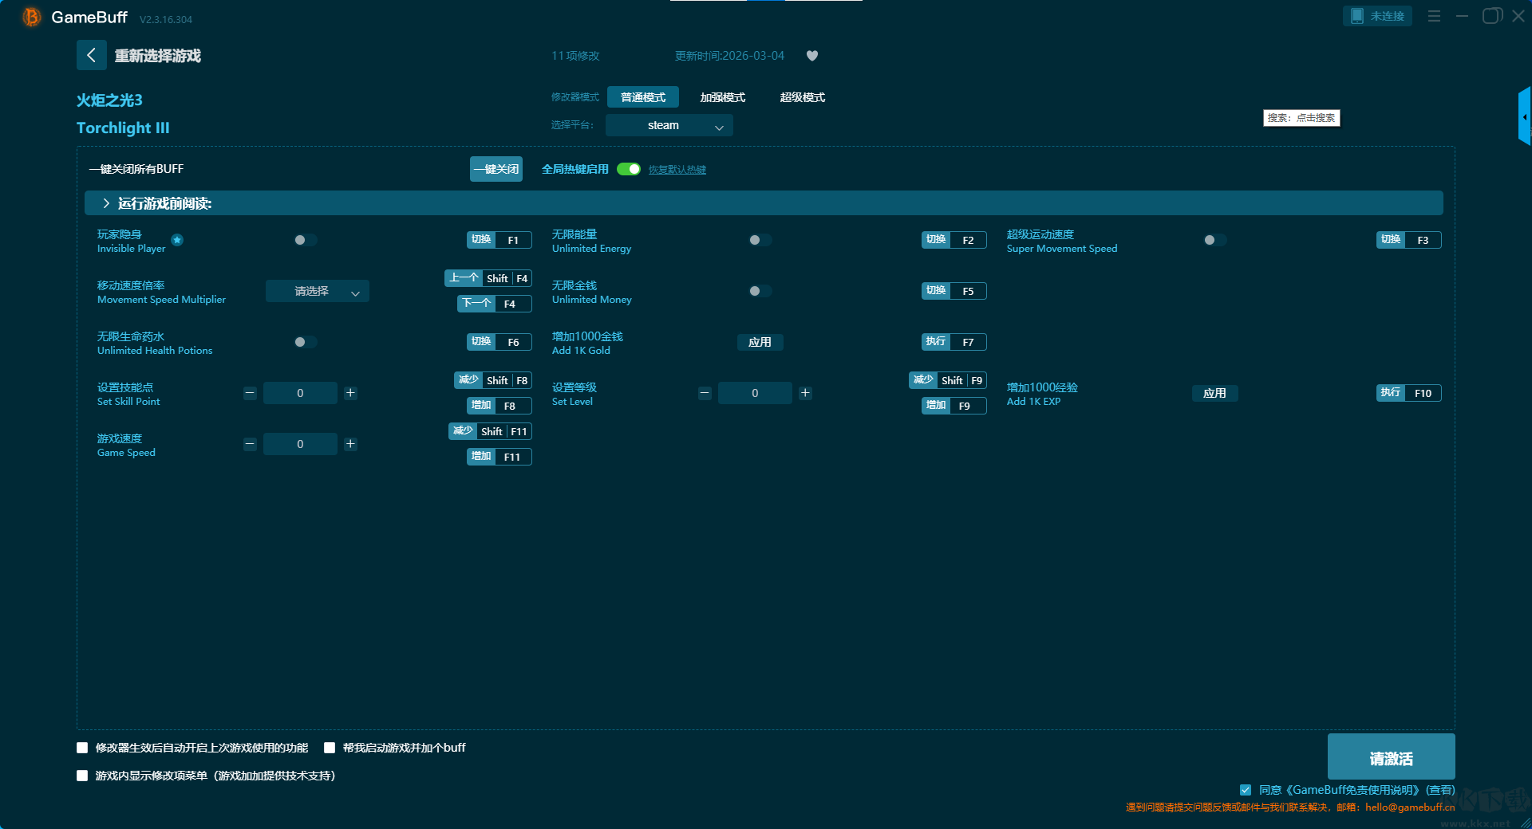
Task: Click the plus icon for Set Skill Point
Action: tap(350, 393)
